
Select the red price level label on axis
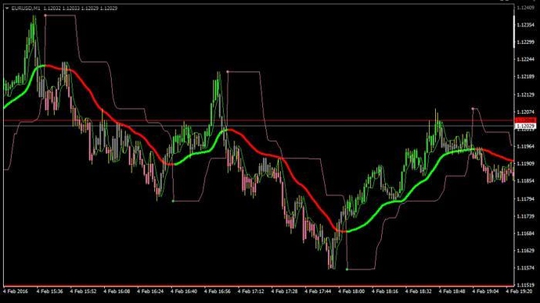(x=525, y=120)
